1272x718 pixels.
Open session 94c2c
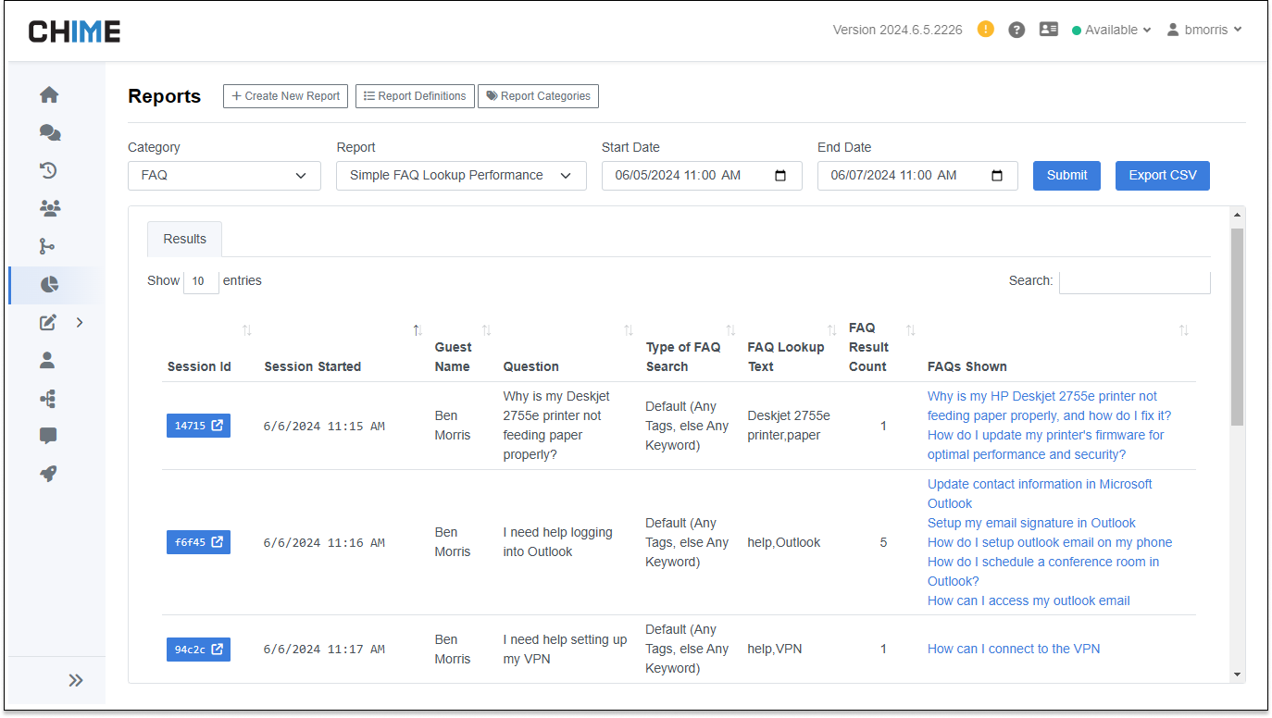coord(198,650)
